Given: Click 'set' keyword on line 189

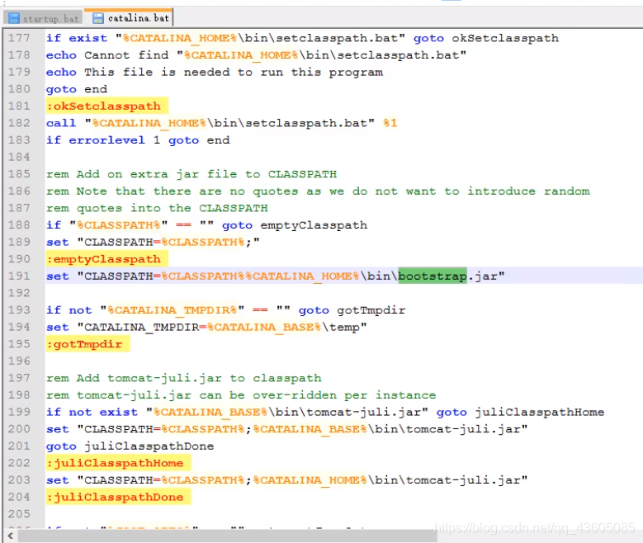Looking at the screenshot, I should (58, 242).
